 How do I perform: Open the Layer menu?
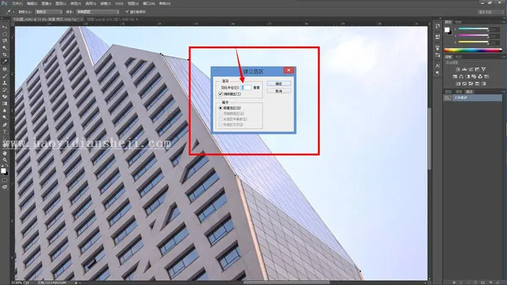[x=61, y=4]
